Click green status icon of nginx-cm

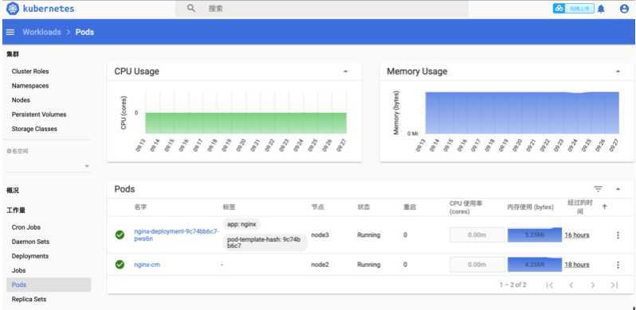coord(120,265)
